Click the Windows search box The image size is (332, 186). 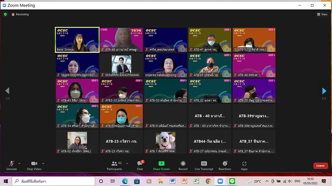click(54, 181)
